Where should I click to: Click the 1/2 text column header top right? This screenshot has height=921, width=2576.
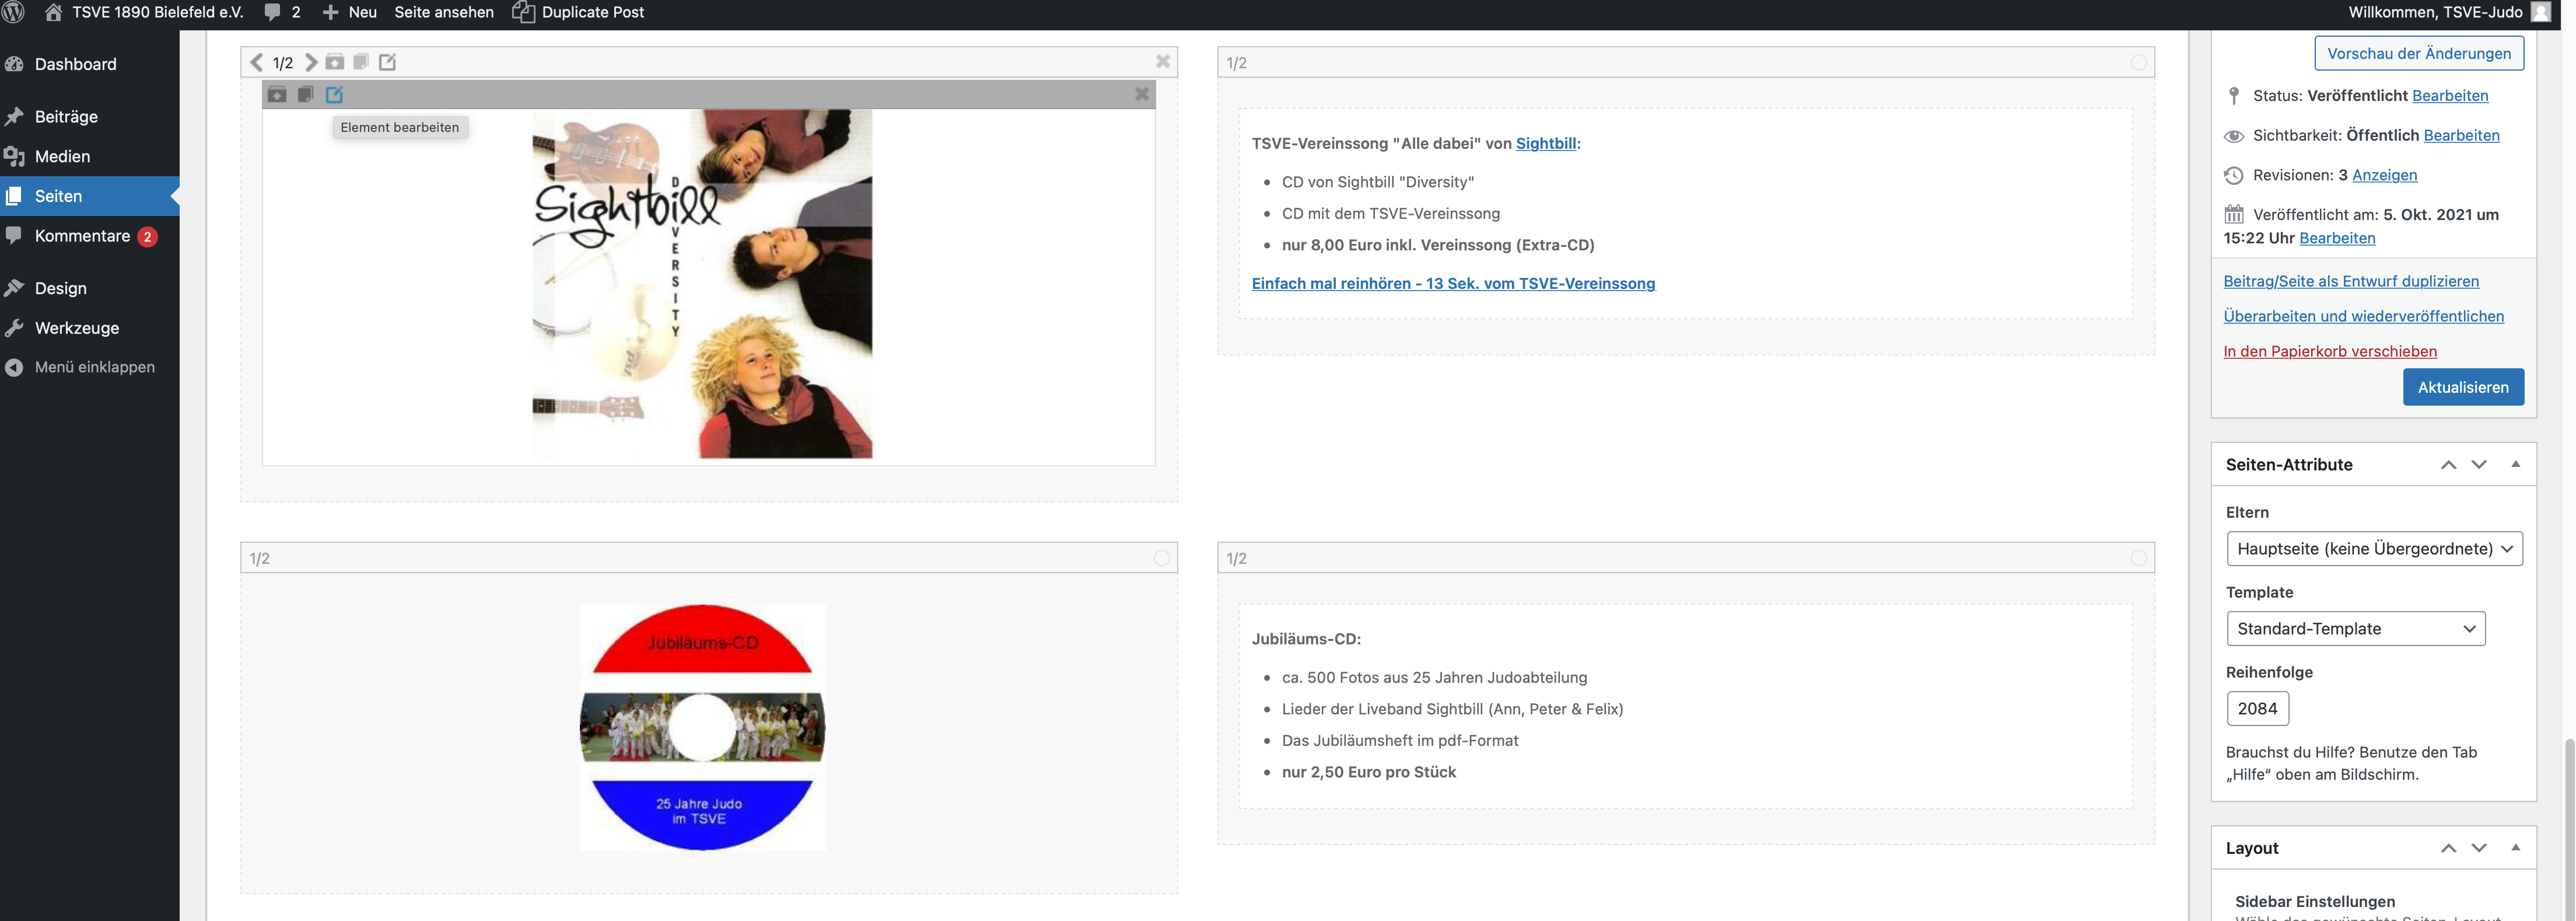pos(1686,62)
